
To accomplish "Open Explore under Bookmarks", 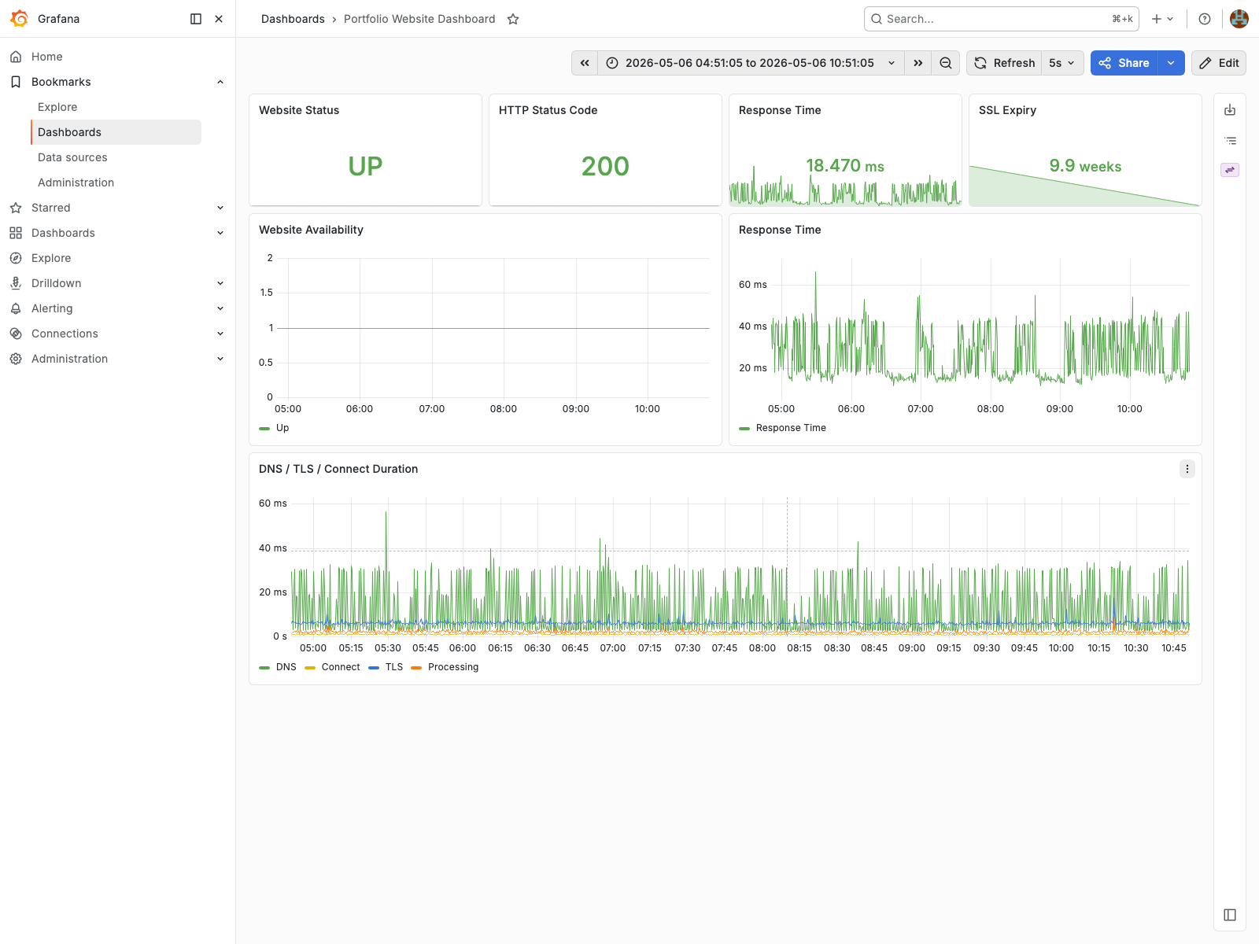I will click(57, 107).
